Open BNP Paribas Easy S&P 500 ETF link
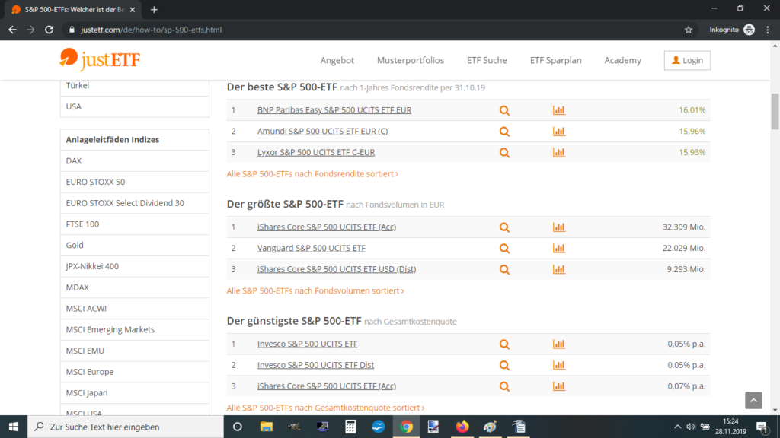This screenshot has width=780, height=438. pyautogui.click(x=334, y=110)
